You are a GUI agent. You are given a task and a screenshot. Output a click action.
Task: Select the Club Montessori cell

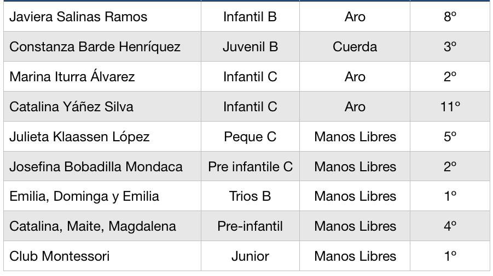pos(102,256)
